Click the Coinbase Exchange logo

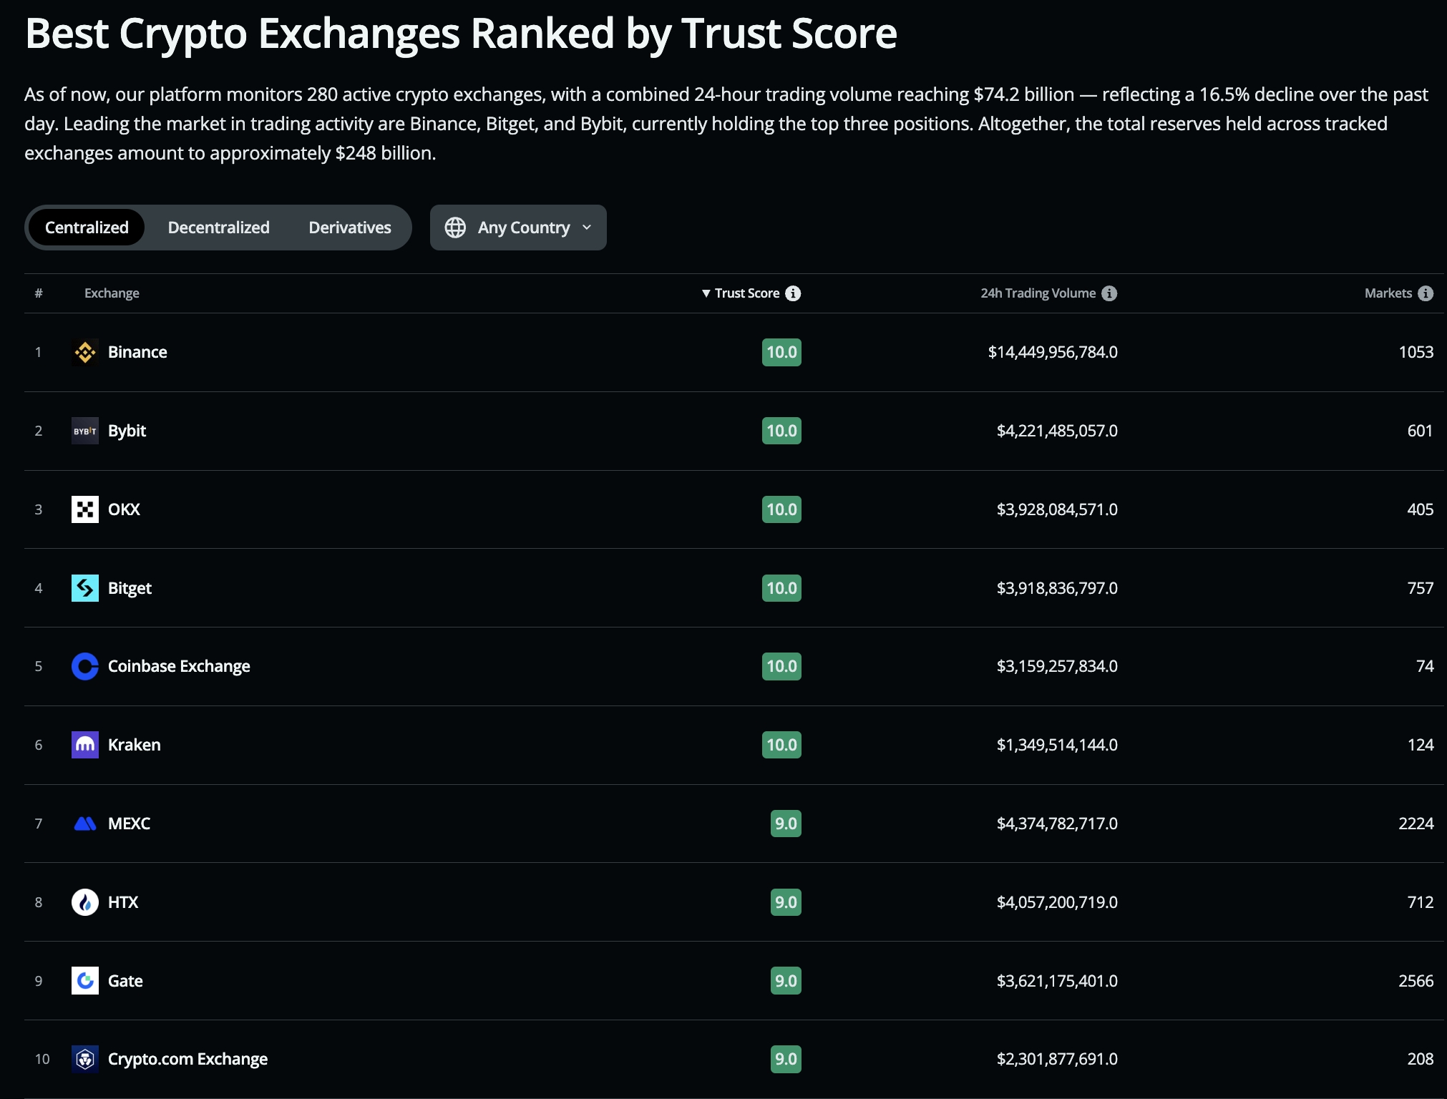pos(85,666)
